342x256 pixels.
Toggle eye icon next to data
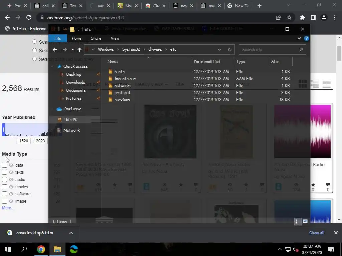(x=11, y=165)
